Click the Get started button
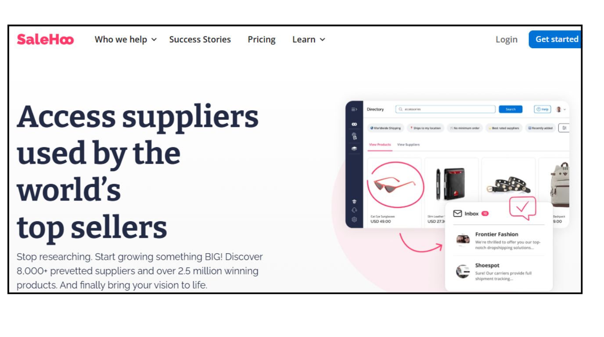This screenshot has width=604, height=337. [555, 39]
